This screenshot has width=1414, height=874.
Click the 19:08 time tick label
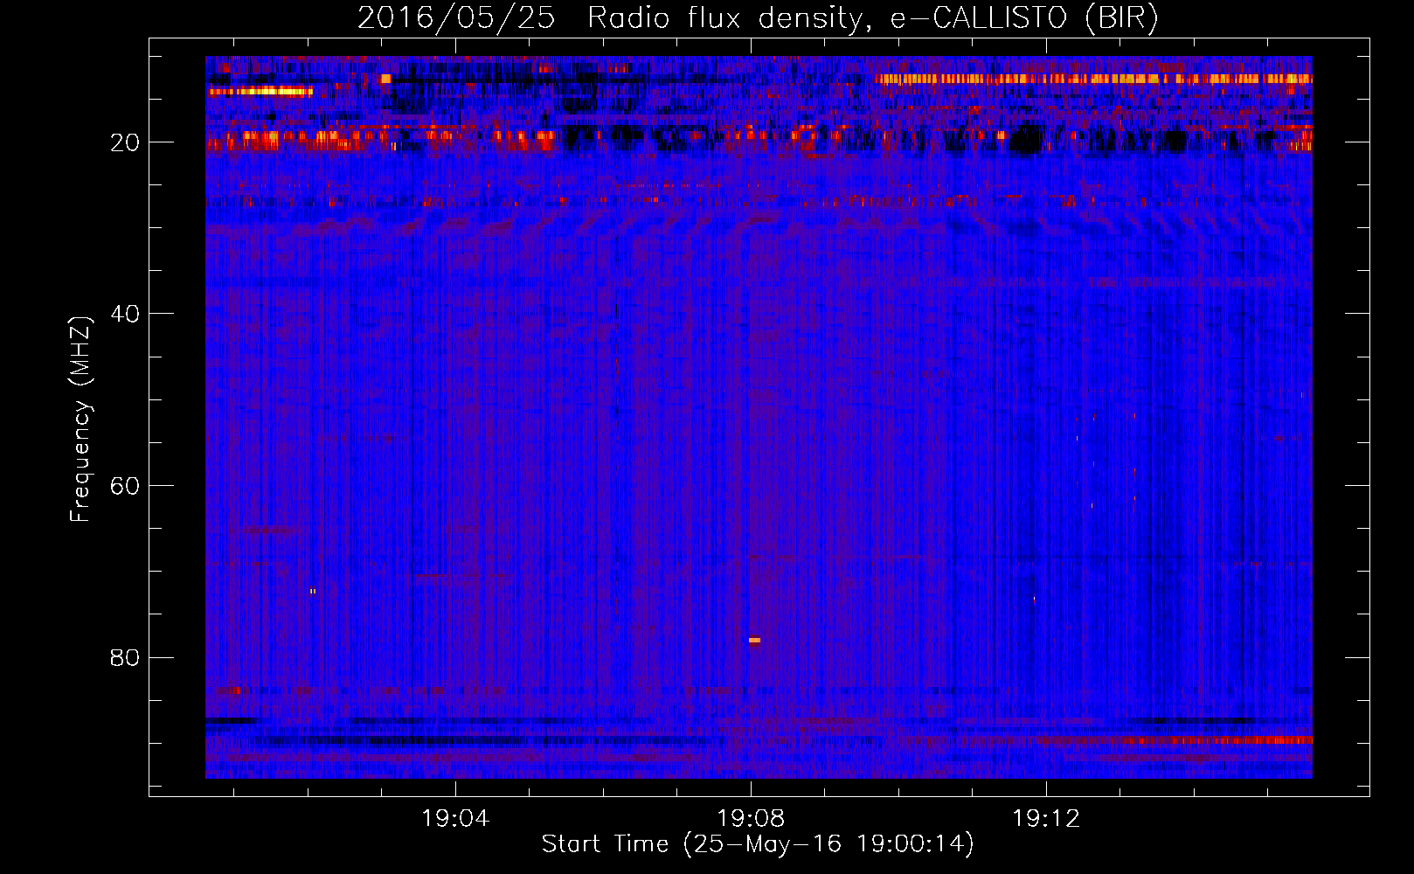(751, 819)
